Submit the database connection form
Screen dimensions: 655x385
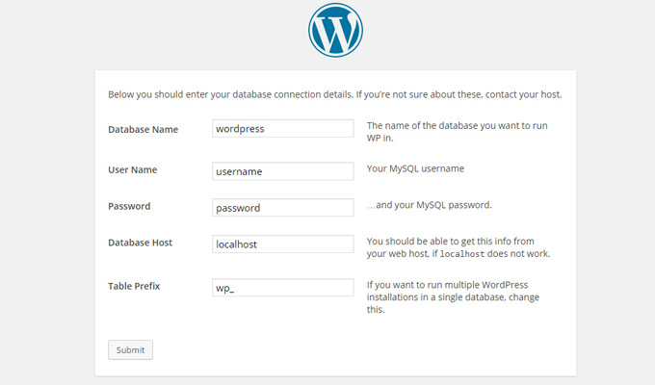pyautogui.click(x=130, y=350)
